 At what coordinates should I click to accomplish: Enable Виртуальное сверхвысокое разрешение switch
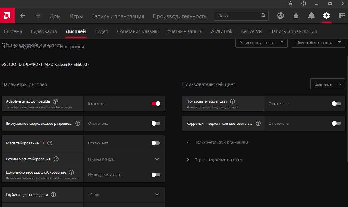click(x=156, y=123)
